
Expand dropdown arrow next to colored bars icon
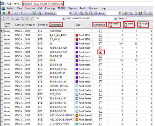pyautogui.click(x=13, y=13)
